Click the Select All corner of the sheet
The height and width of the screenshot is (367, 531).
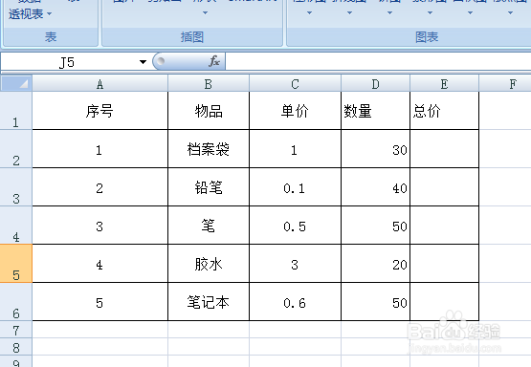(16, 83)
